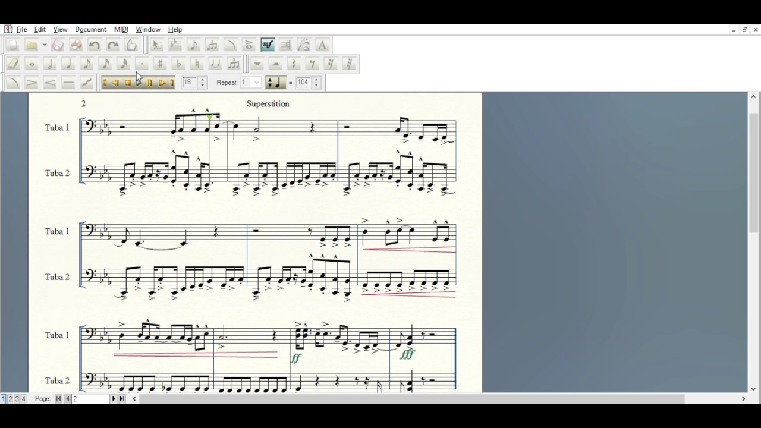Choose the thirty-second note duration
The image size is (761, 428).
click(x=124, y=64)
